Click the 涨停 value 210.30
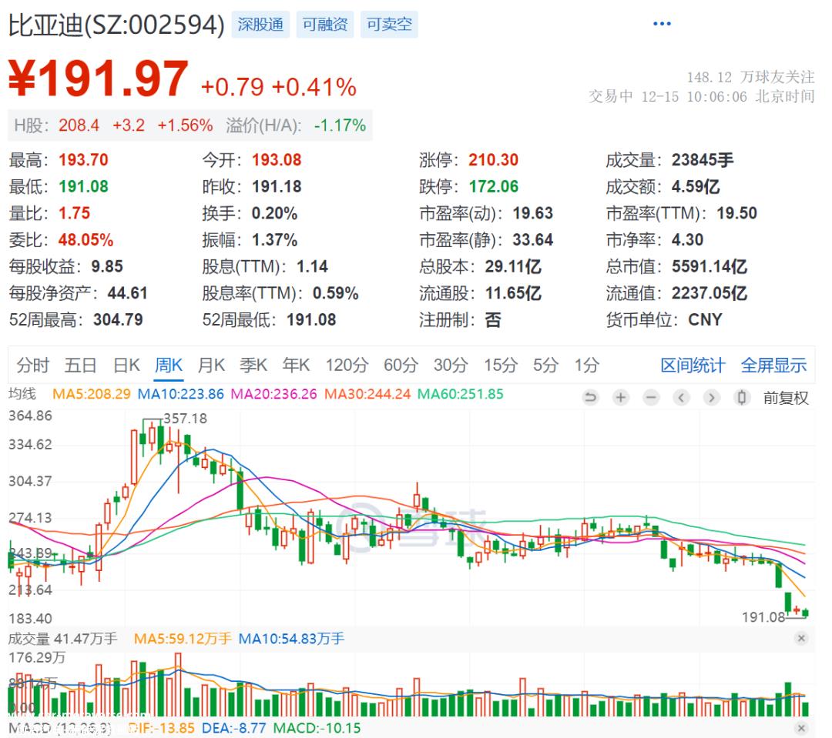The image size is (832, 738). click(494, 159)
